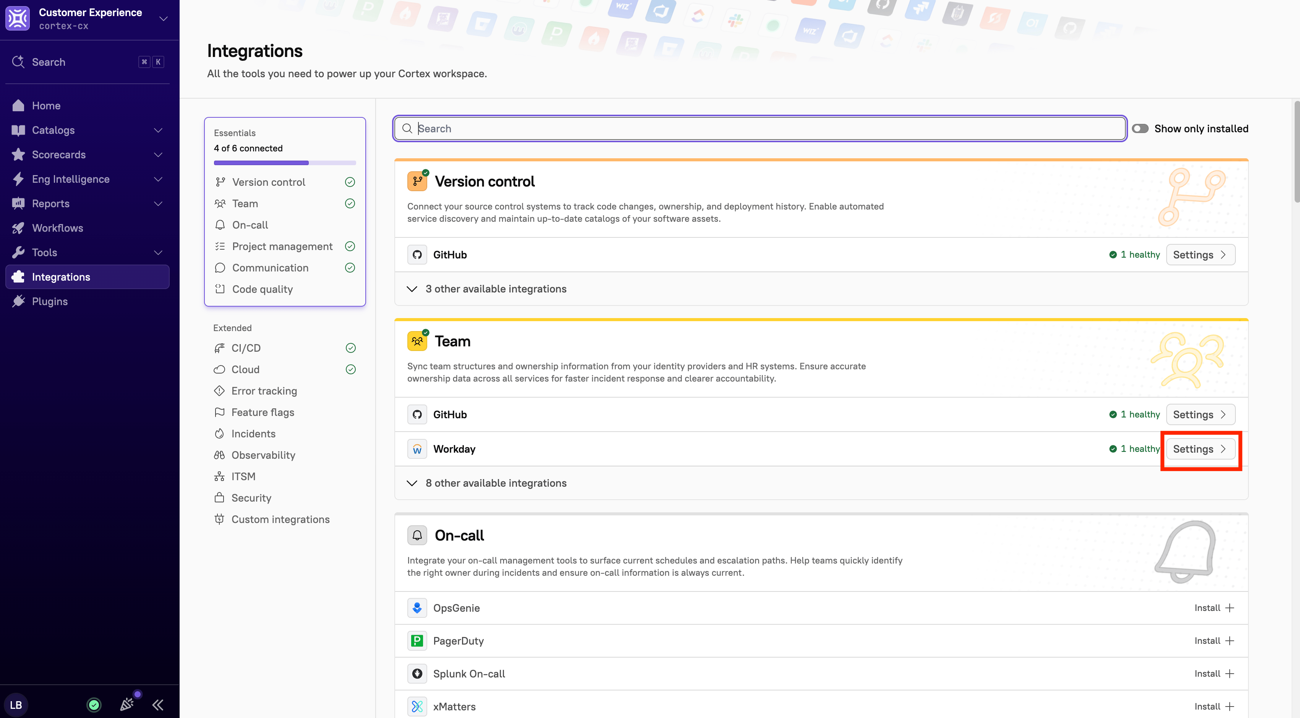1300x718 pixels.
Task: Go to Home in sidebar
Action: click(87, 106)
